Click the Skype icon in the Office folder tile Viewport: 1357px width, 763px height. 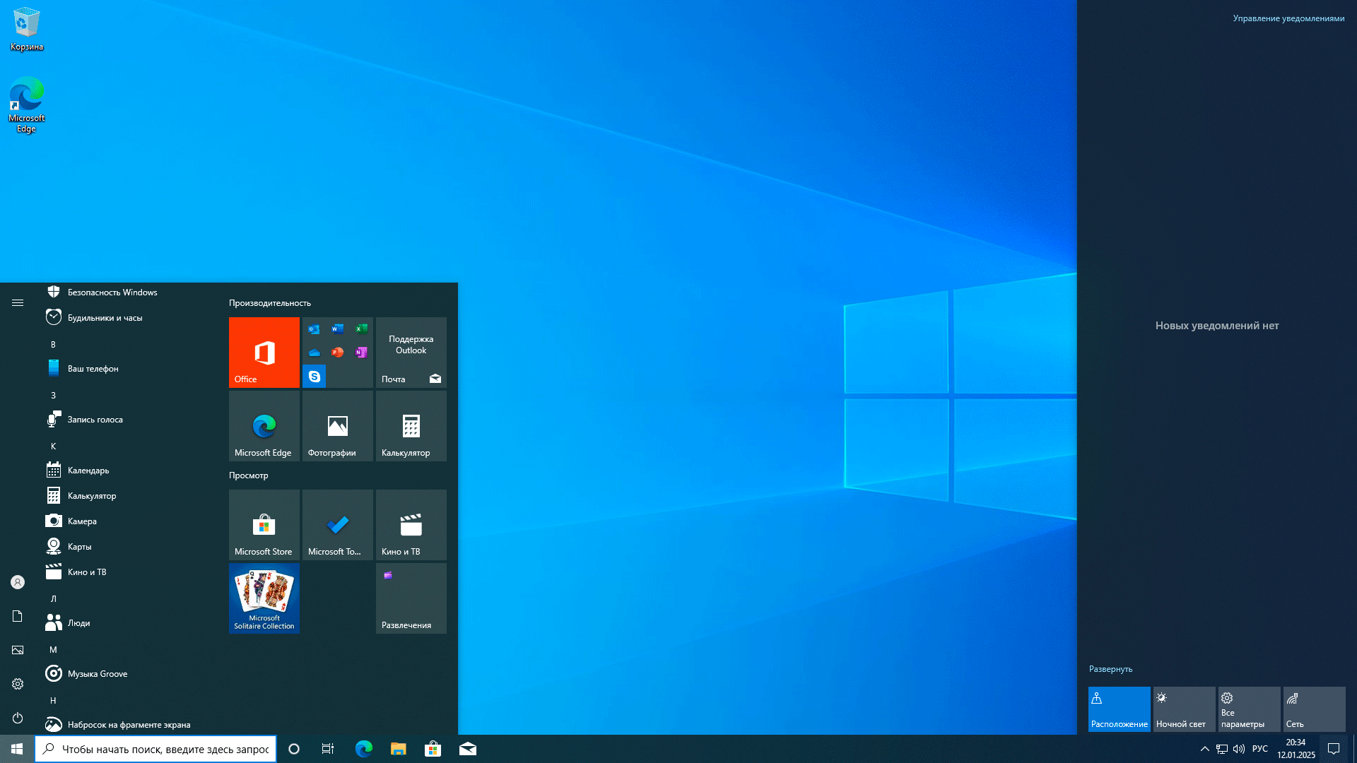[314, 377]
